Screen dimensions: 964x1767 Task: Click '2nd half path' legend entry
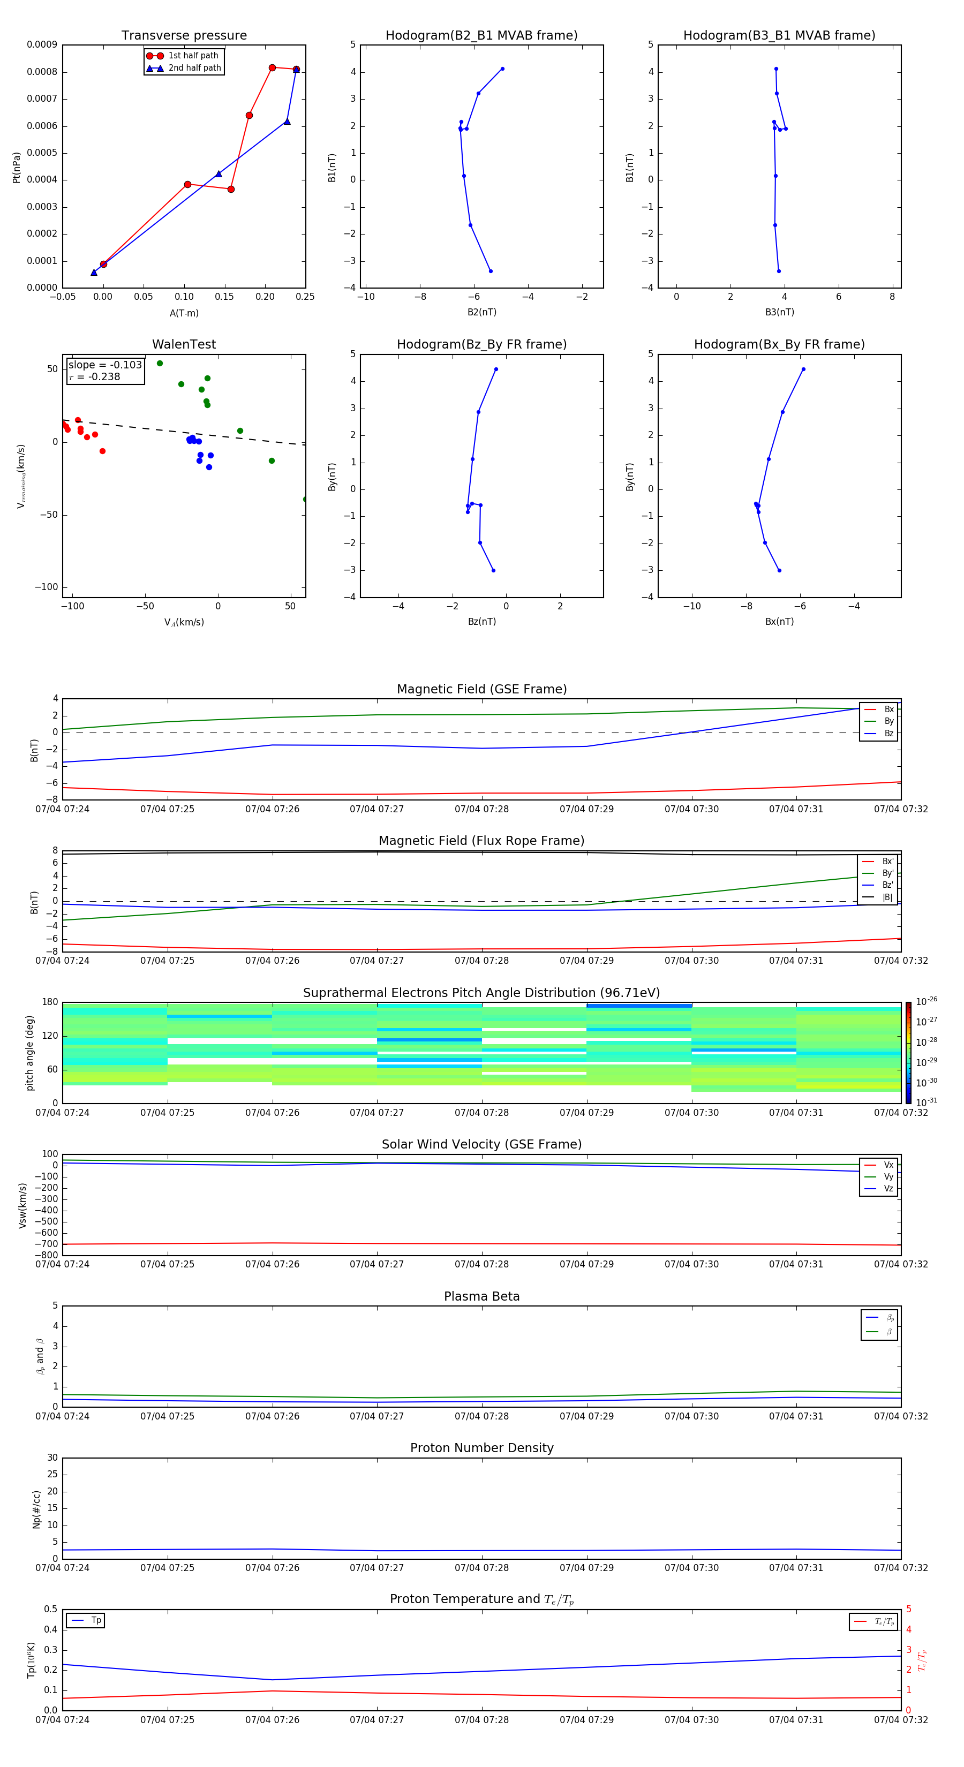point(183,68)
